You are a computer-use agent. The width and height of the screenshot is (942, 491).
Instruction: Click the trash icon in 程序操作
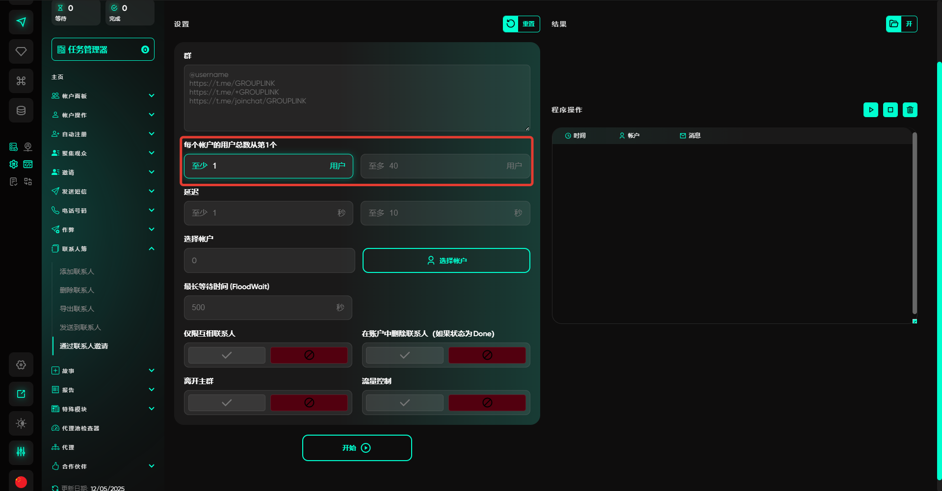click(910, 110)
